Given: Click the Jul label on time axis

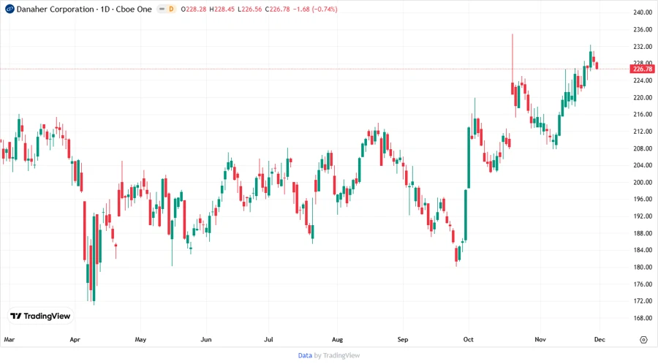Looking at the screenshot, I should pyautogui.click(x=268, y=340).
